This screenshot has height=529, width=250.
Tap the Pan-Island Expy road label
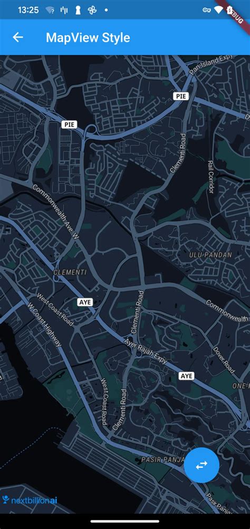211,65
